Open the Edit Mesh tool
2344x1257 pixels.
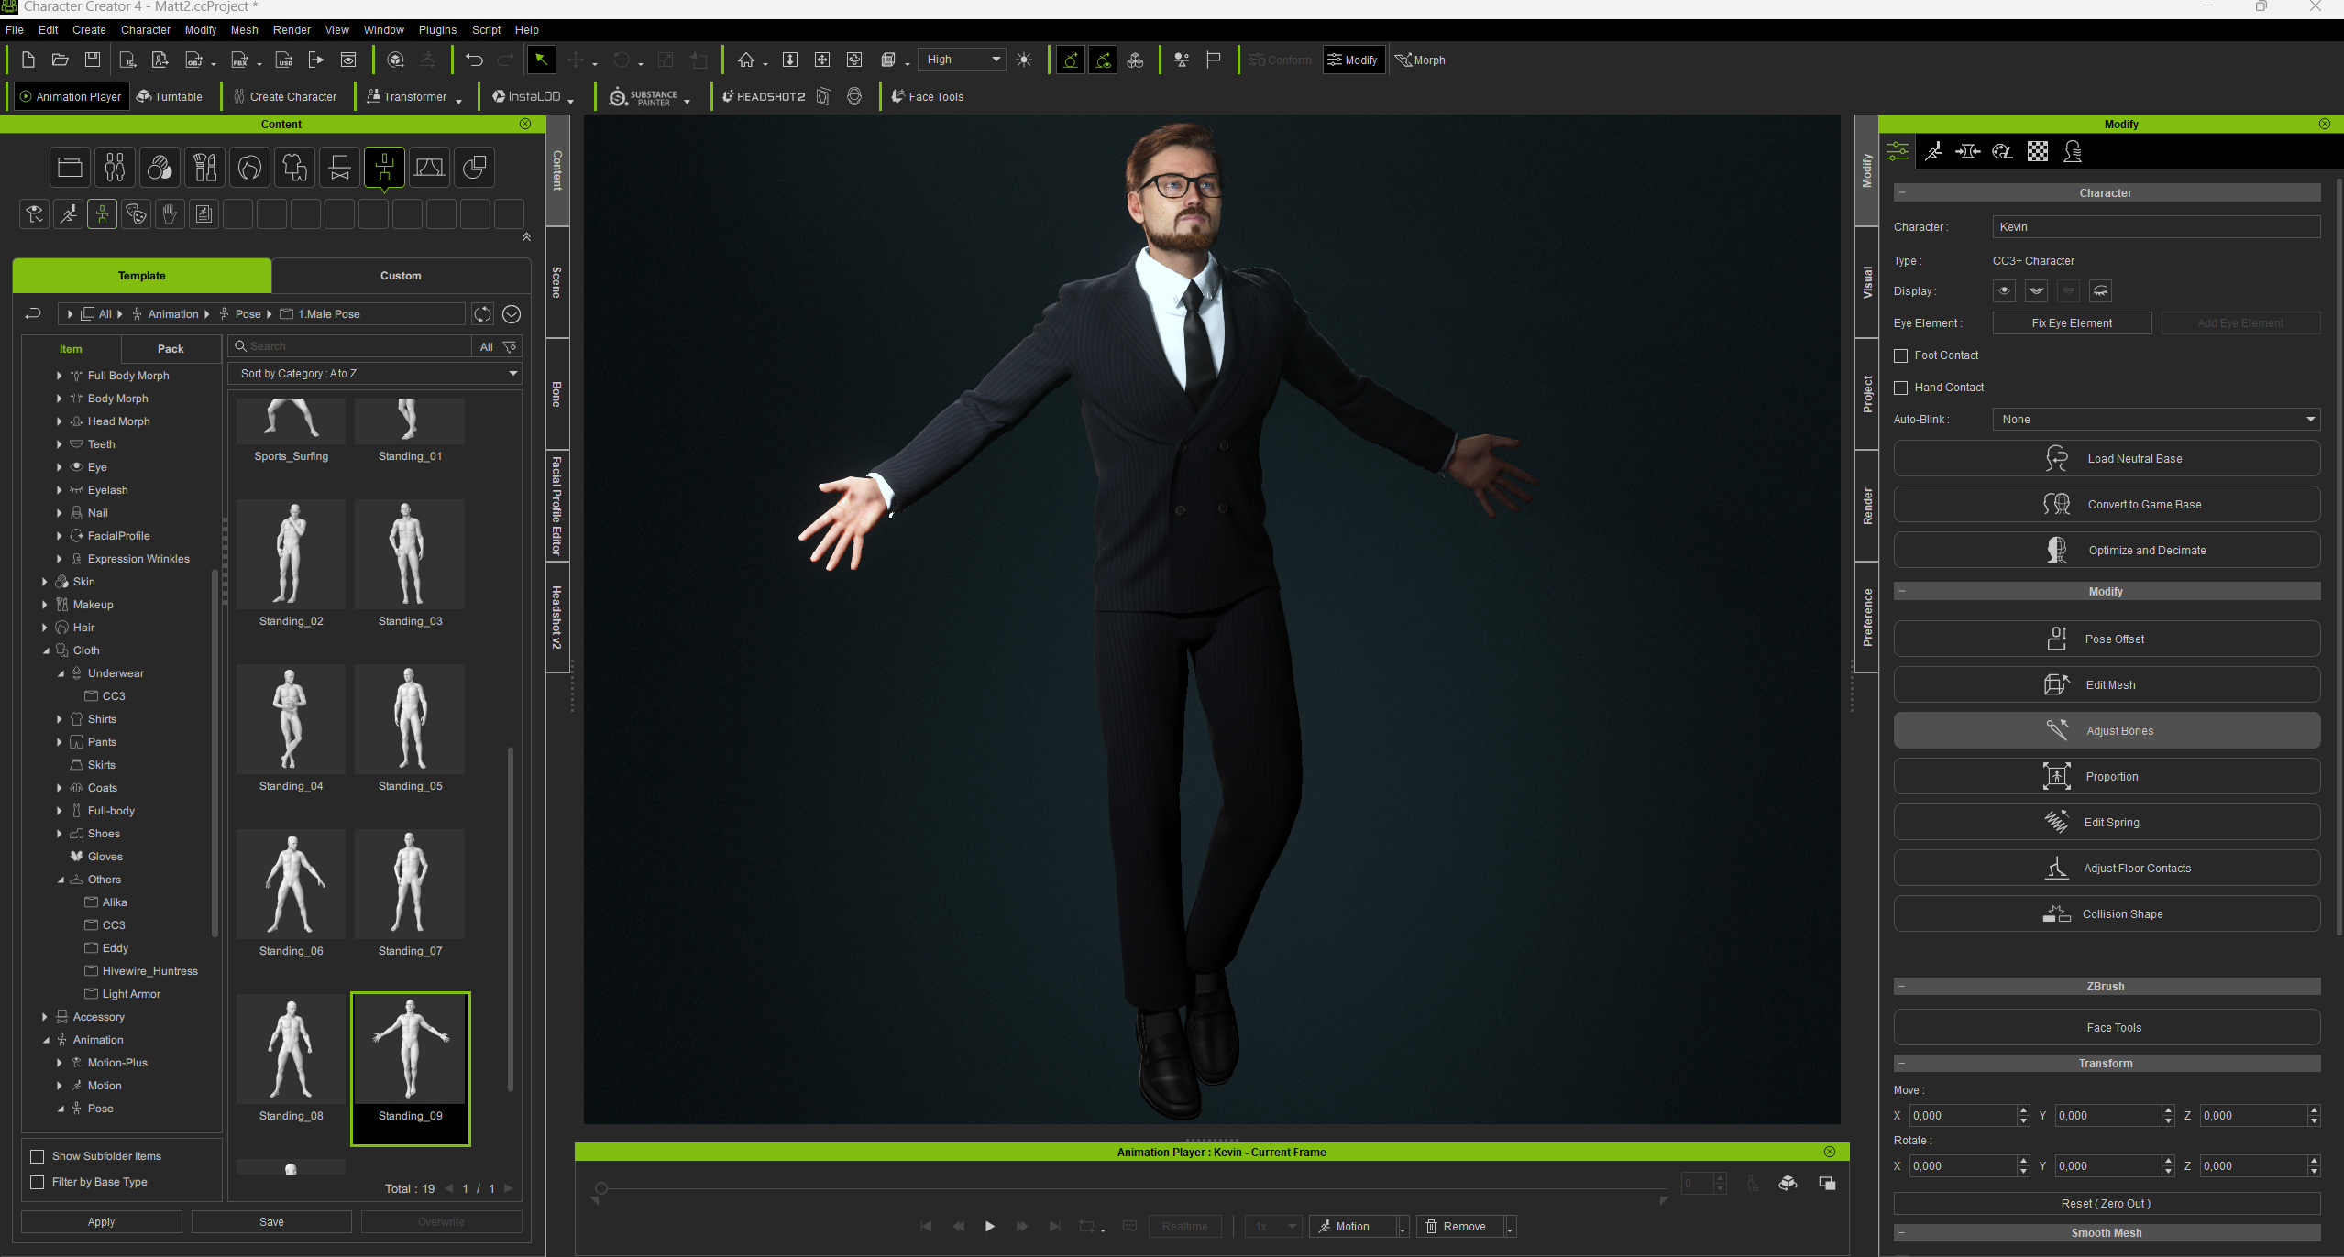[2107, 684]
